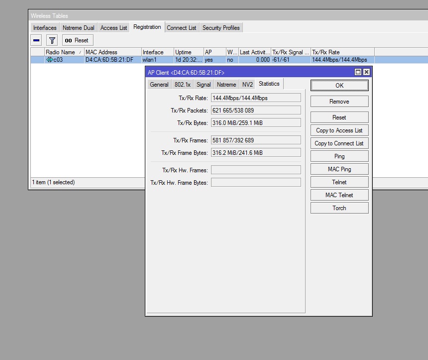Click the Tx/Rx Frame Bytes field
This screenshot has width=428, height=360.
(256, 152)
